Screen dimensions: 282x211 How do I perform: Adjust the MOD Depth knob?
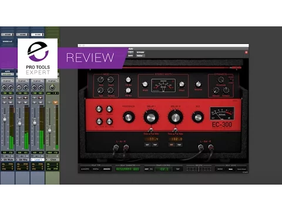110,80
